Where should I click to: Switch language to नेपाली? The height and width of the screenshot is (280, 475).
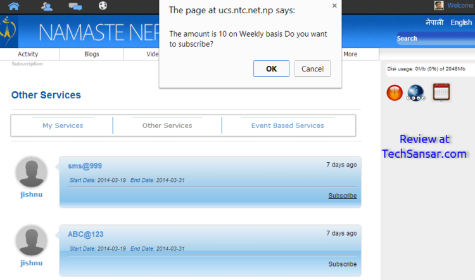point(434,22)
